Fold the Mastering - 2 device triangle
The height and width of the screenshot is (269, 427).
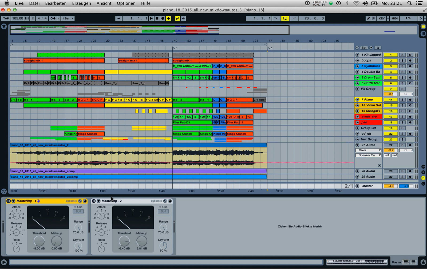coord(98,201)
